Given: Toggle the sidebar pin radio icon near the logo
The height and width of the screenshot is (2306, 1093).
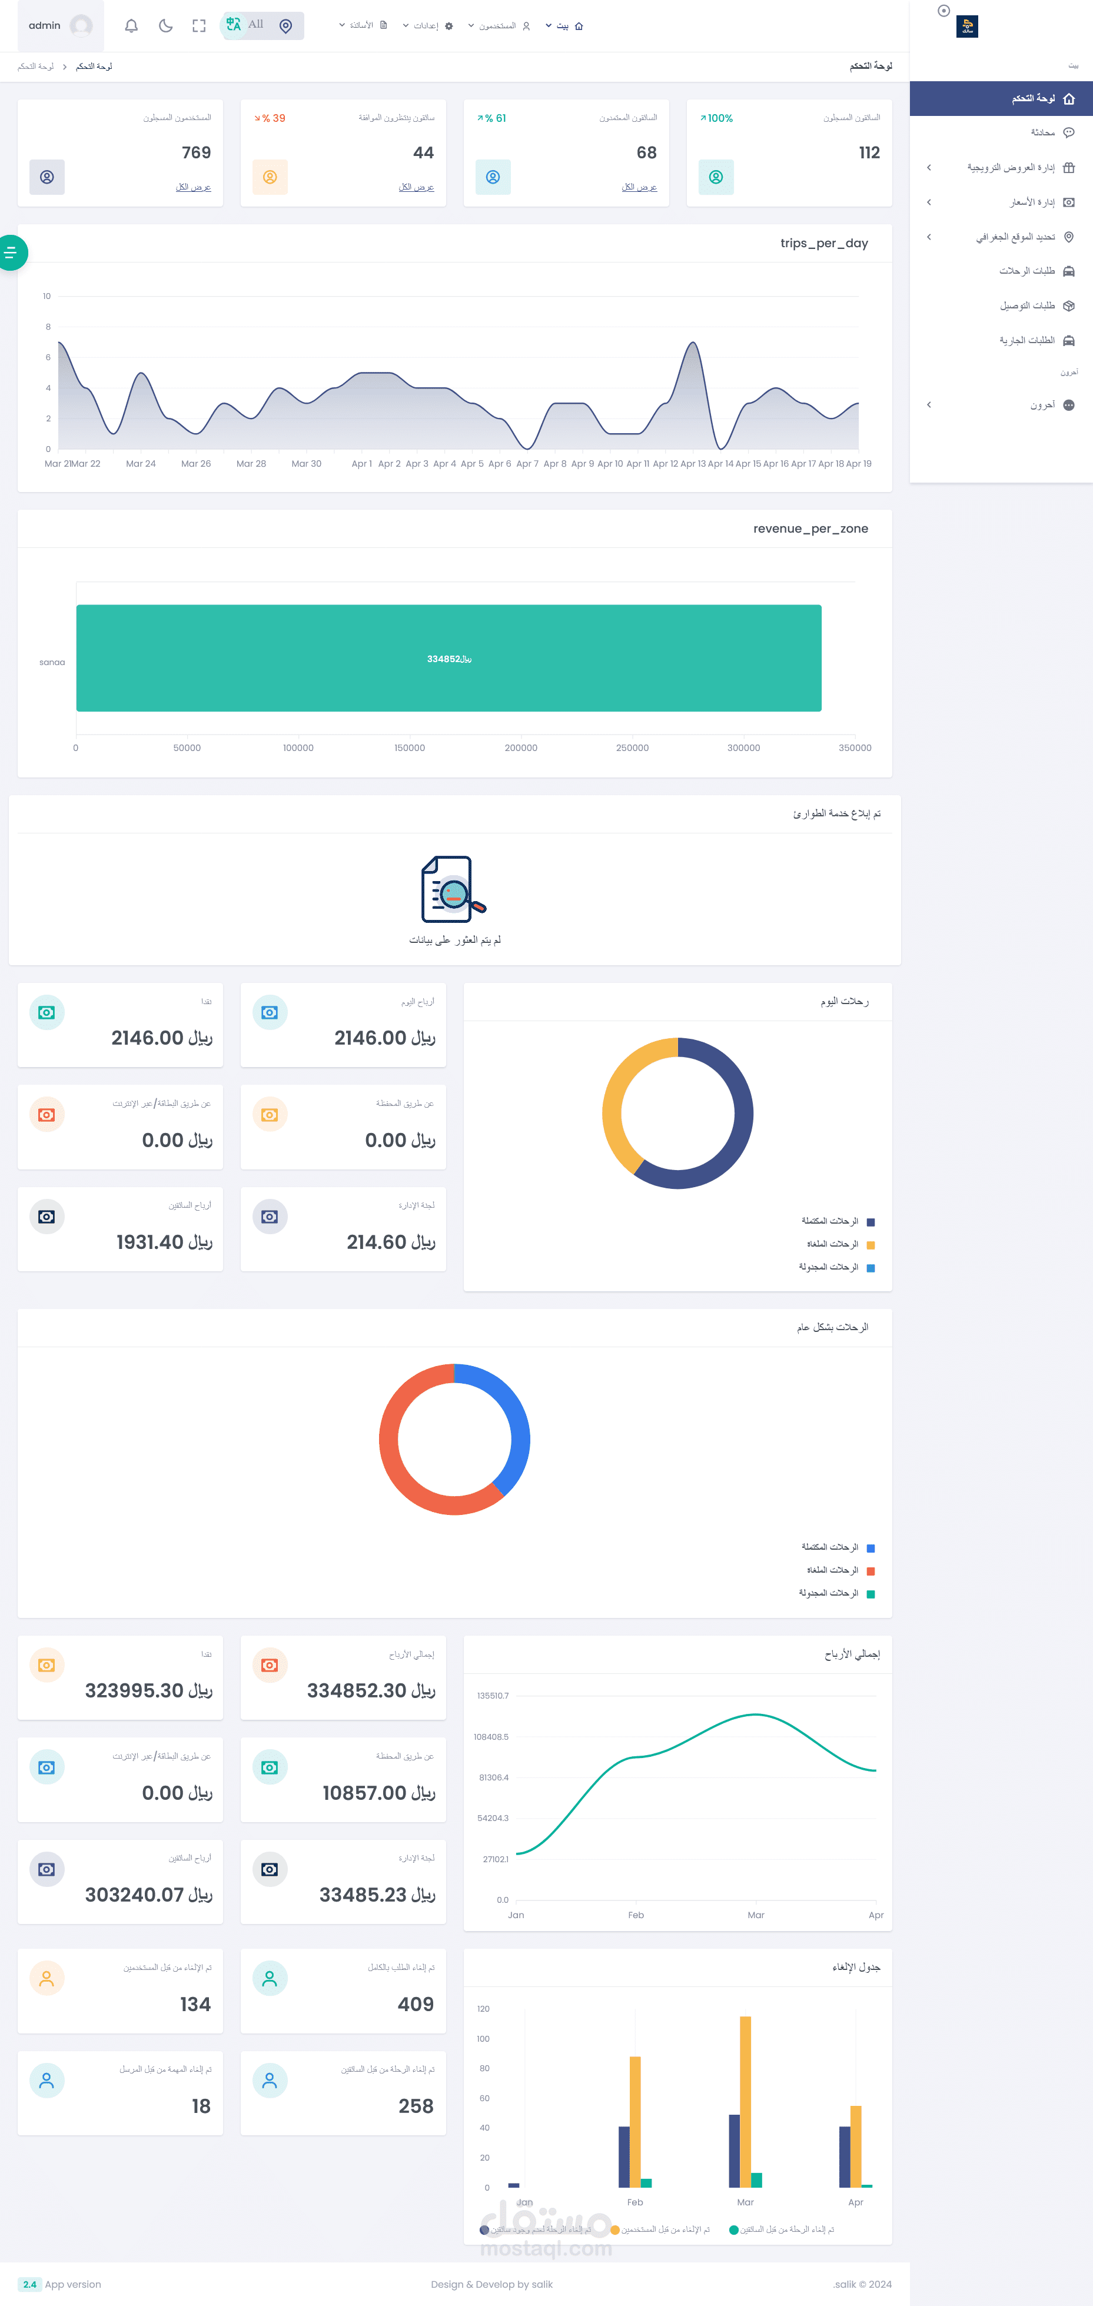Looking at the screenshot, I should click(x=943, y=11).
